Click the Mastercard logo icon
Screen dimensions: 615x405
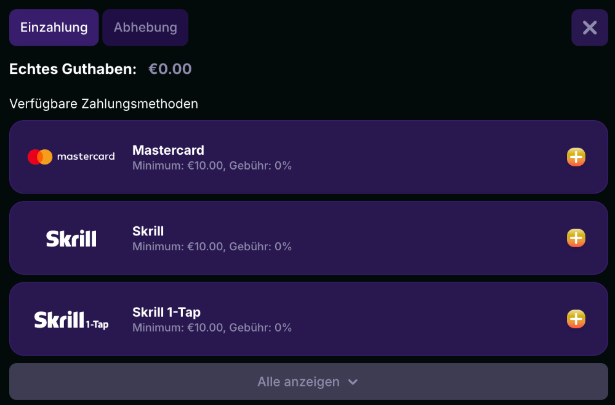click(71, 157)
